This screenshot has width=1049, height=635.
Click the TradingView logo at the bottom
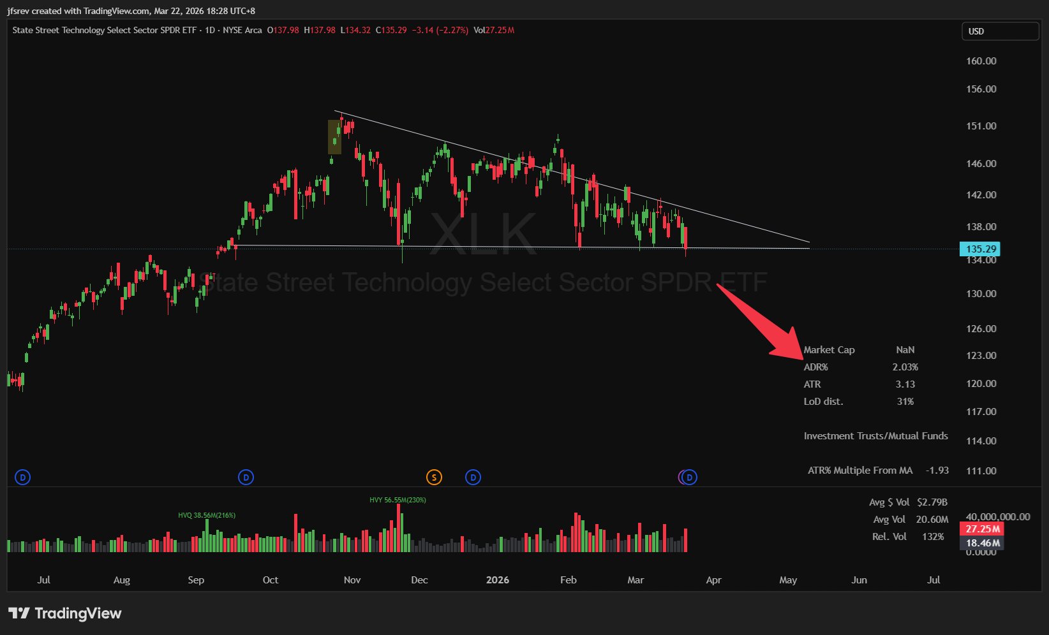tap(64, 613)
